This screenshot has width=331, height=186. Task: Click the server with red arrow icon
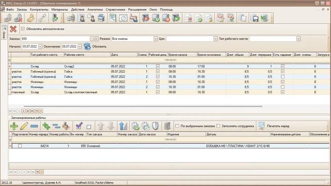pos(146,18)
